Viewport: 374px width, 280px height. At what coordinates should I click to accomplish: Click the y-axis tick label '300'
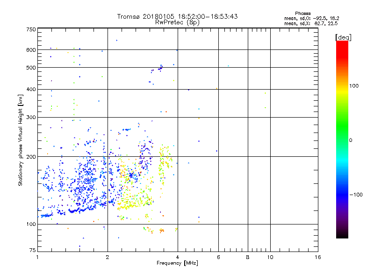click(x=31, y=117)
